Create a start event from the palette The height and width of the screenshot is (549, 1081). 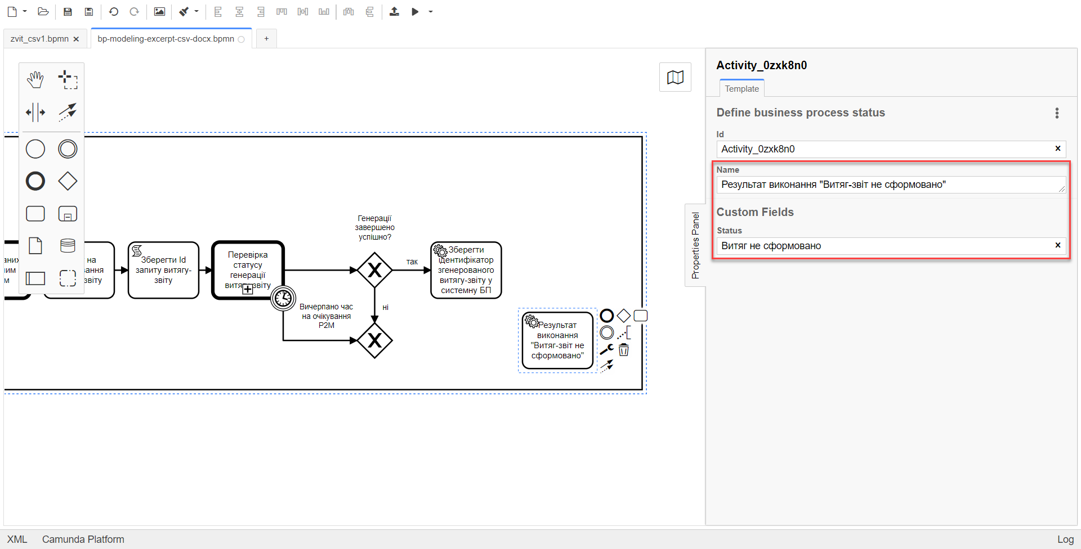(x=35, y=149)
